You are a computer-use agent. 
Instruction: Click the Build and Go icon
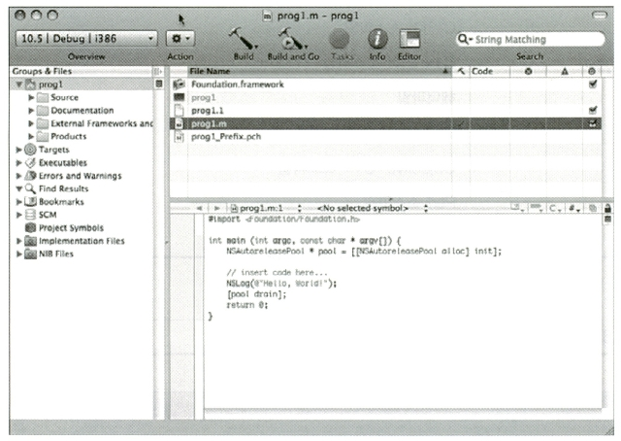[290, 39]
